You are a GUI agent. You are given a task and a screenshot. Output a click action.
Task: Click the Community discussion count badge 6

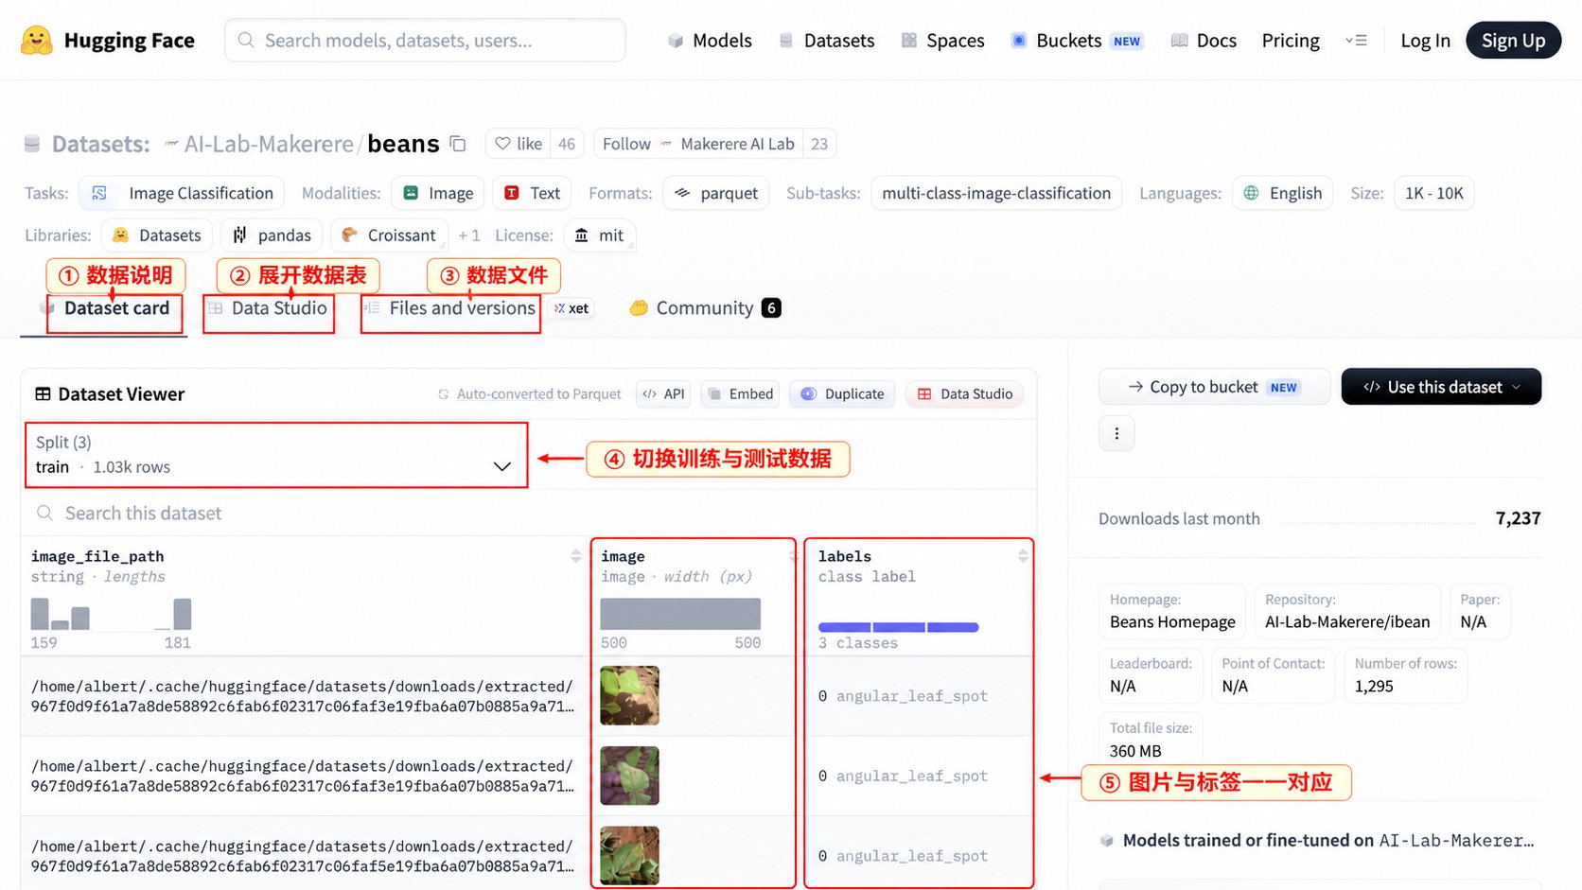pyautogui.click(x=771, y=308)
